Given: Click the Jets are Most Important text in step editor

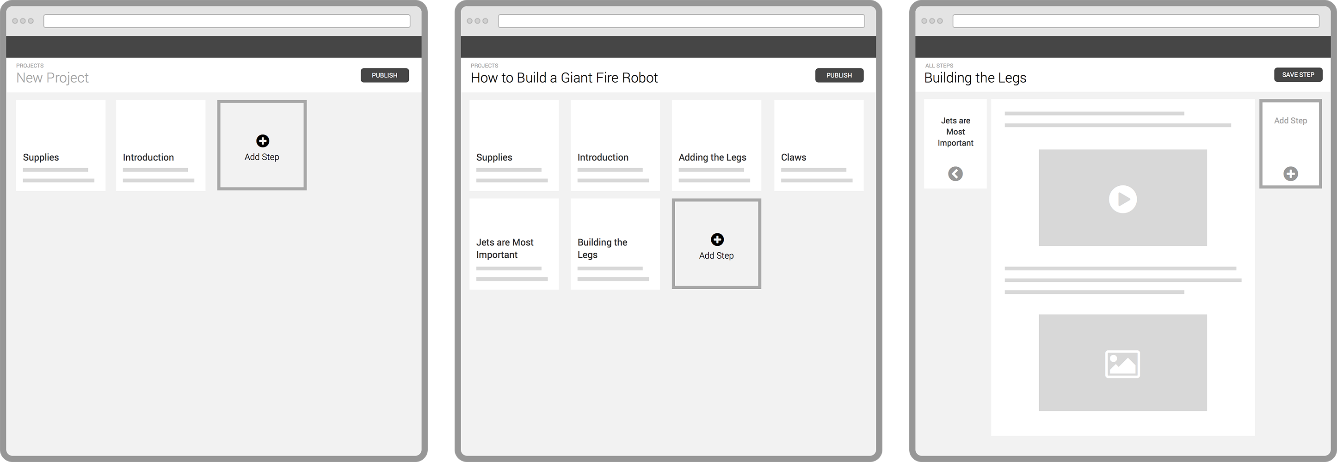Looking at the screenshot, I should point(955,132).
